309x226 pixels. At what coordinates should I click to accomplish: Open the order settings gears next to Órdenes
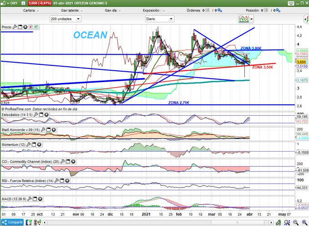[220, 10]
